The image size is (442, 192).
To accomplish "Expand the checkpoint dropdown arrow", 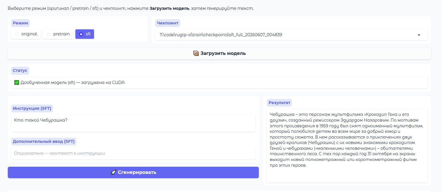I will [x=419, y=35].
